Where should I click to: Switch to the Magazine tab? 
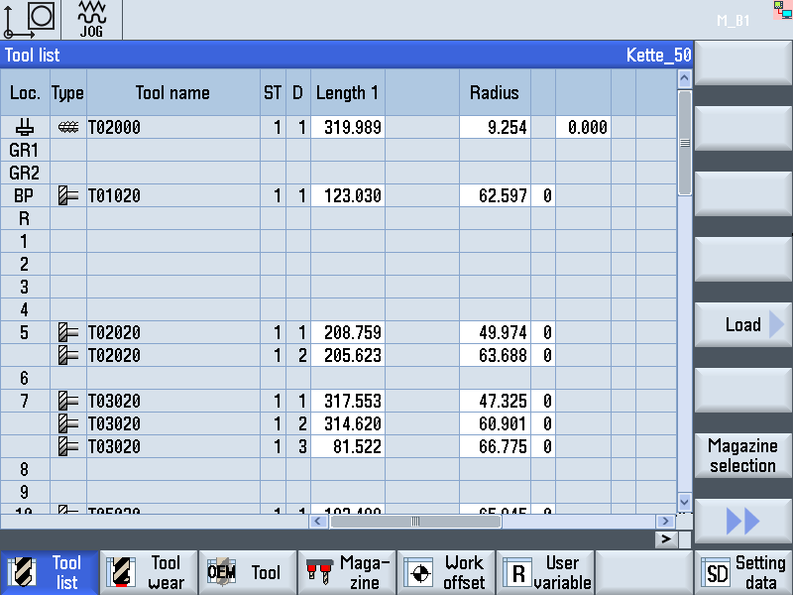click(x=347, y=572)
